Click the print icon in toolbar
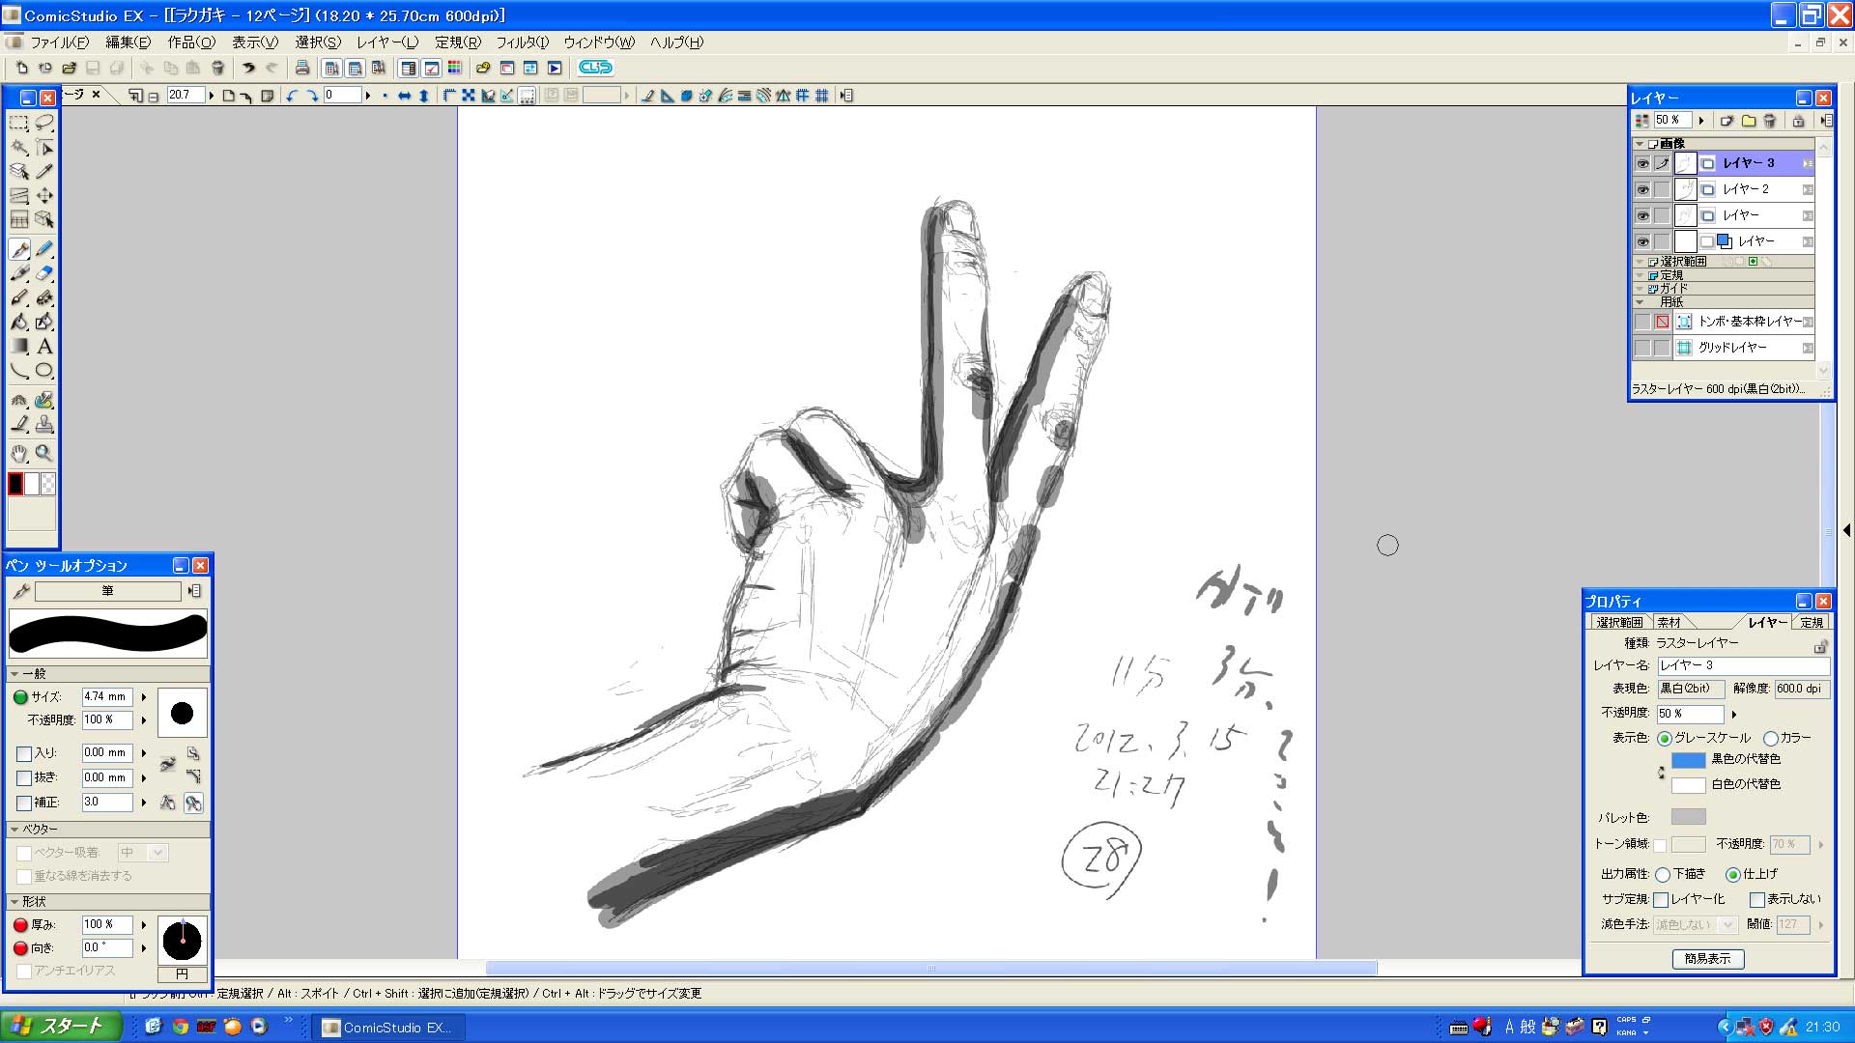 pos(302,68)
